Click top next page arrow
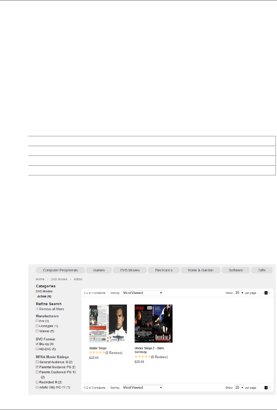This screenshot has height=410, width=277. 270,293
